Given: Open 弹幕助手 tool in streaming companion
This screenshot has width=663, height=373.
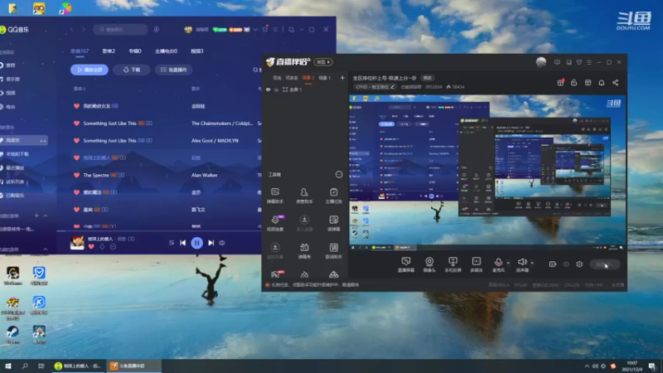Looking at the screenshot, I should pos(275,196).
